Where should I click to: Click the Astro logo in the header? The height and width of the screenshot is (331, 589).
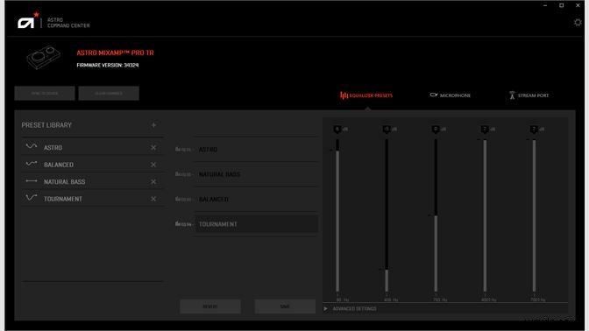(28, 20)
